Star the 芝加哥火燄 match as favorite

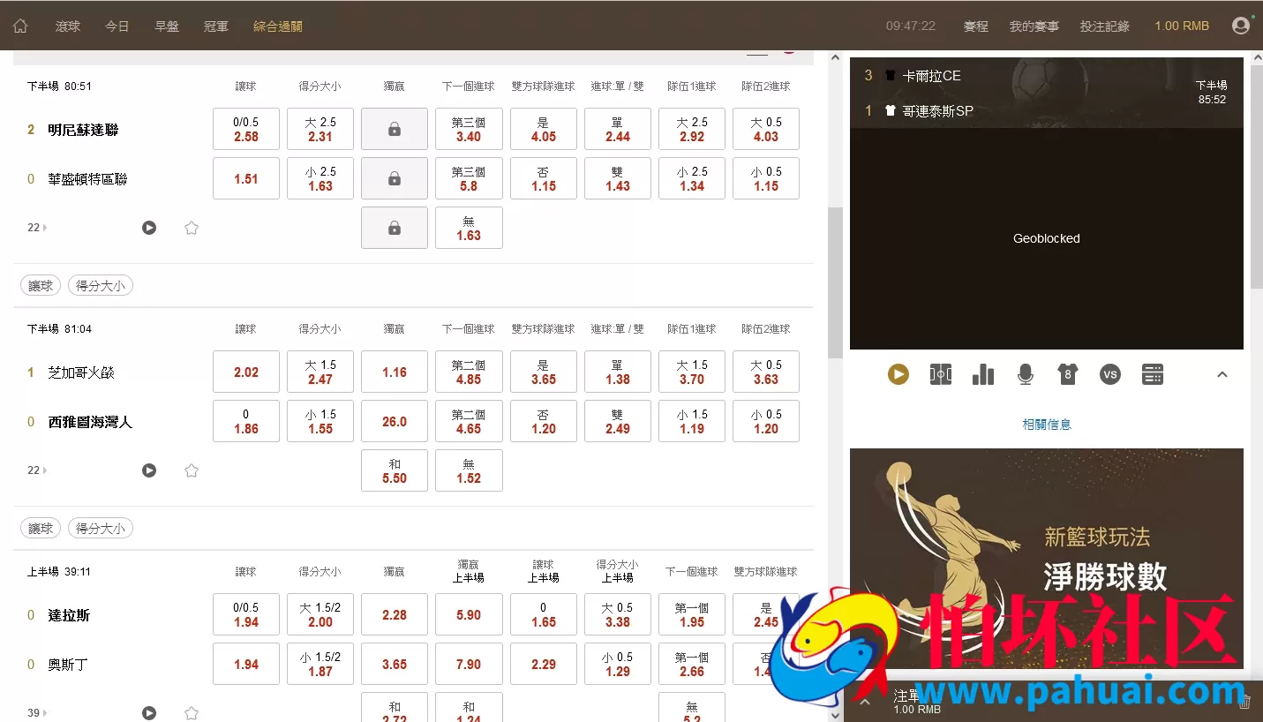191,470
